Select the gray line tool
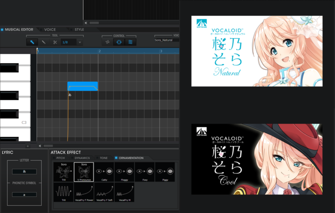 43,42
